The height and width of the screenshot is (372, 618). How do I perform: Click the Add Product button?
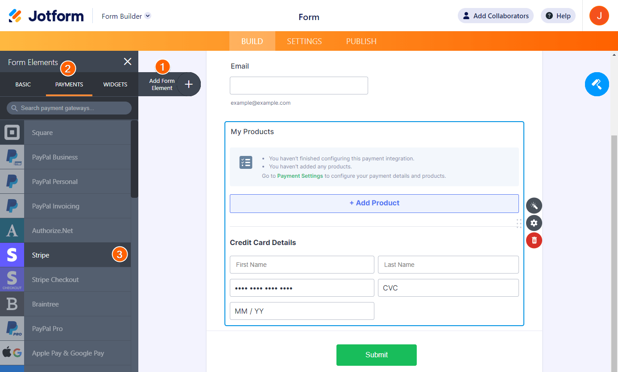[x=374, y=203]
